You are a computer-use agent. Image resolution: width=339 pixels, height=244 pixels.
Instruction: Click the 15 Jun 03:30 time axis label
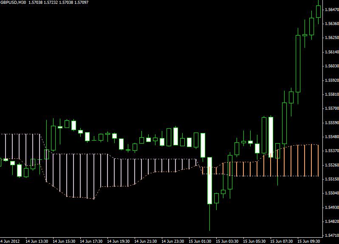click(227, 241)
